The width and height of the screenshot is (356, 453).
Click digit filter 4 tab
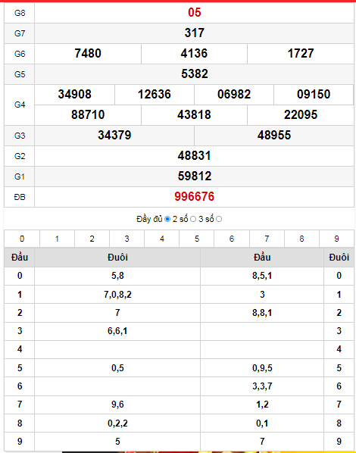[162, 239]
